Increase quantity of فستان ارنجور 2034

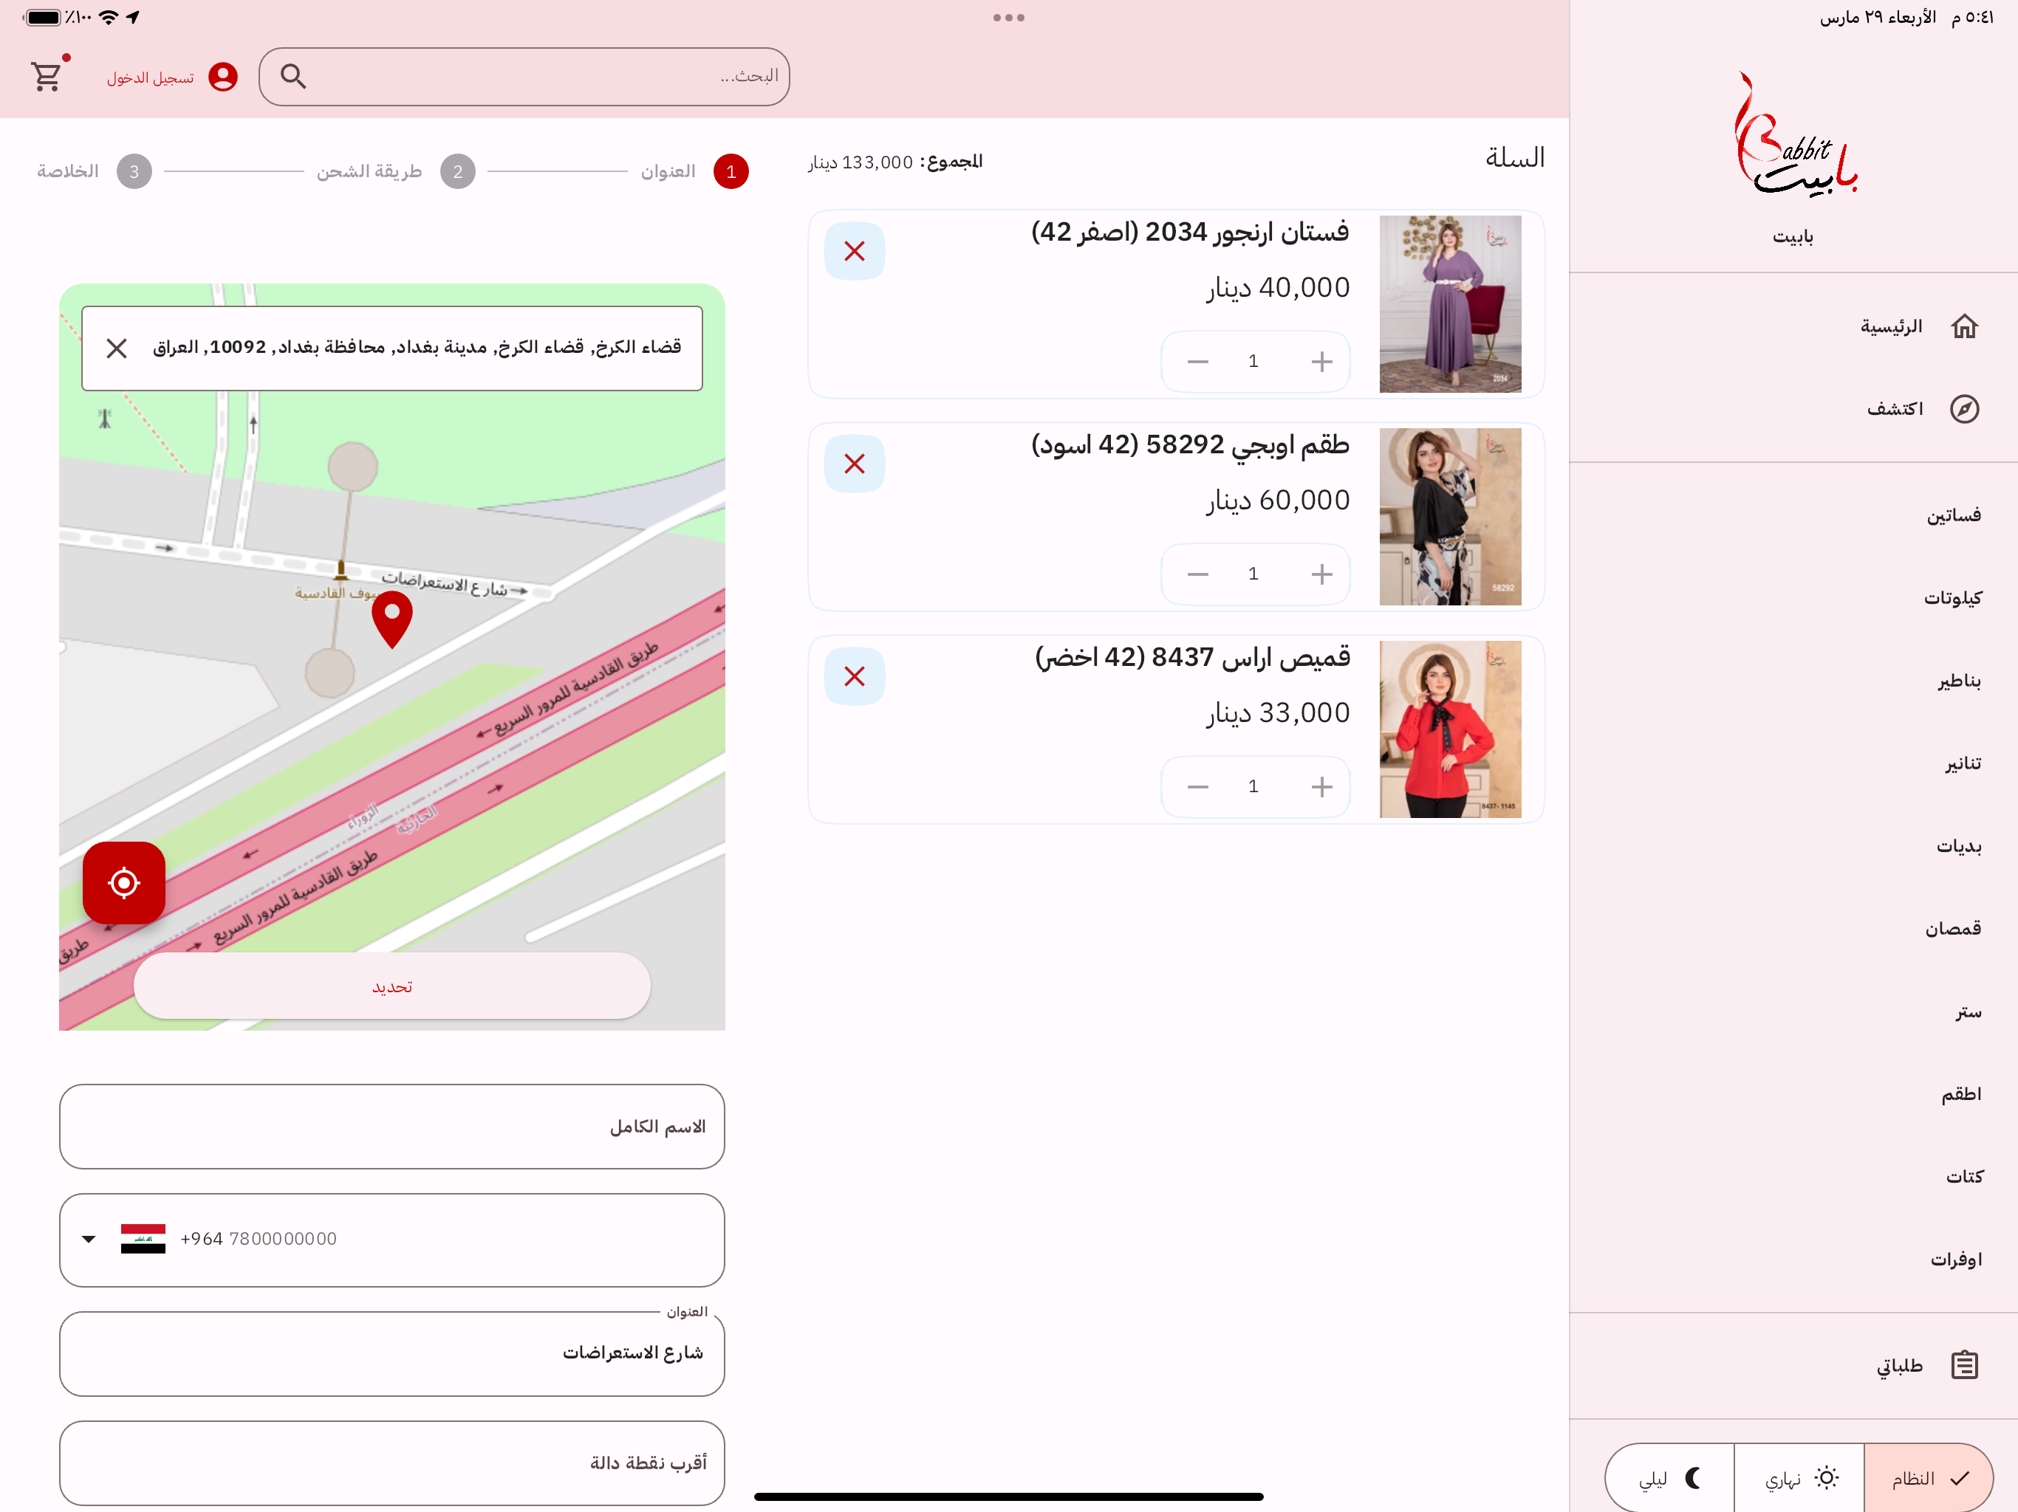tap(1321, 362)
